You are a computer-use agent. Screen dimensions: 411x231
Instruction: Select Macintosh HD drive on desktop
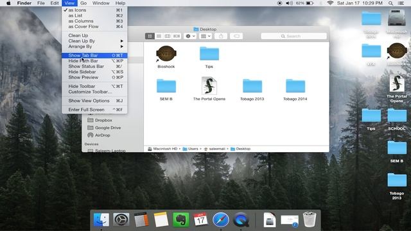397,24
